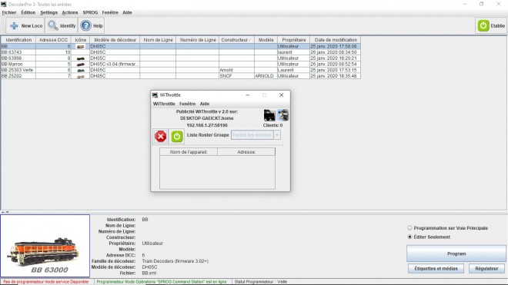Open Help with the question mark icon
This screenshot has width=508, height=285.
click(x=86, y=25)
